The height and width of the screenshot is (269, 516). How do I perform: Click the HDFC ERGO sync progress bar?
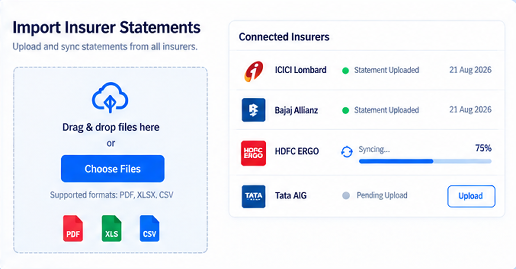pos(425,161)
